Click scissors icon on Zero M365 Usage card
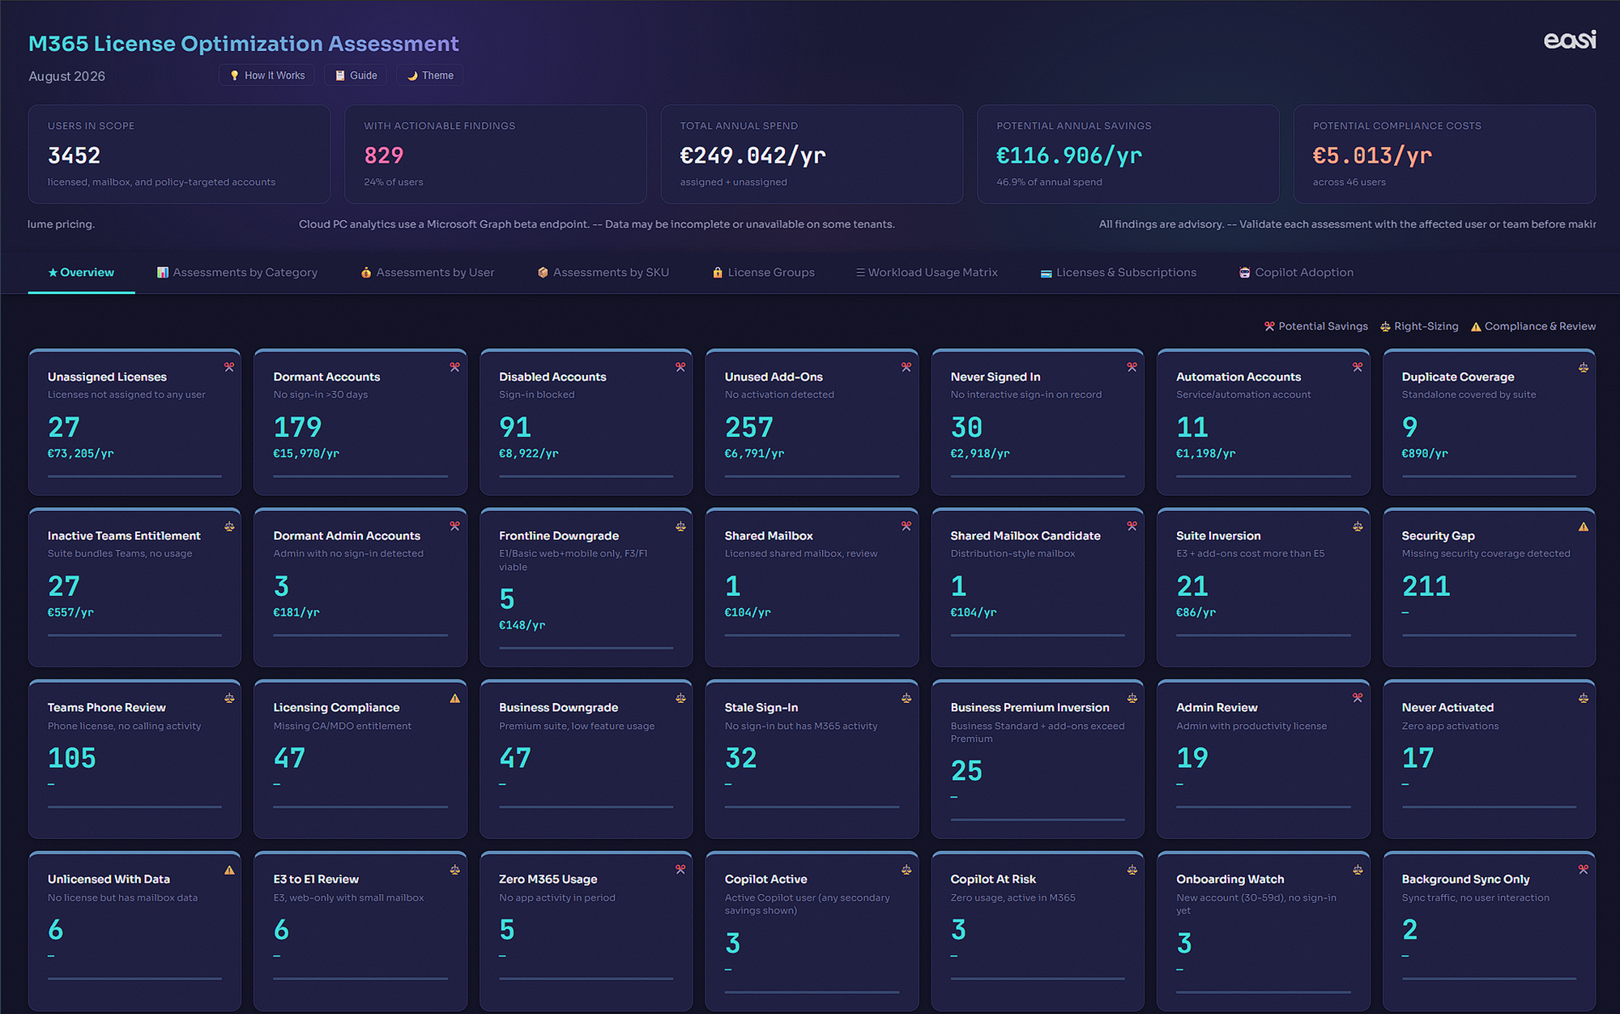This screenshot has width=1620, height=1014. tap(680, 870)
